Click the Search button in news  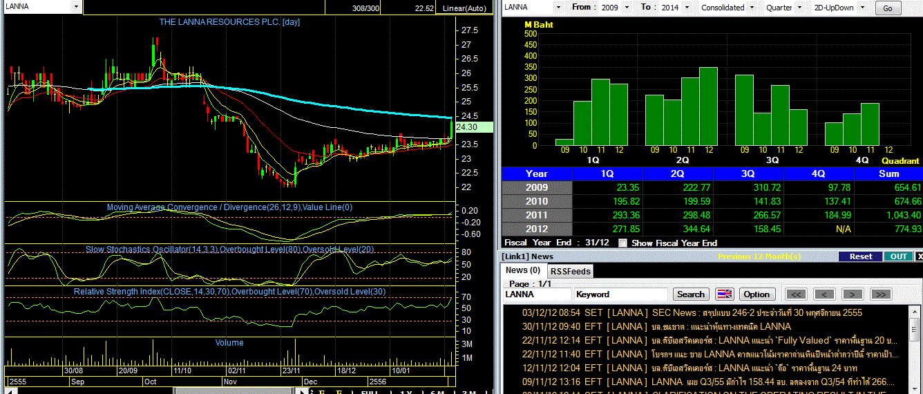(691, 294)
